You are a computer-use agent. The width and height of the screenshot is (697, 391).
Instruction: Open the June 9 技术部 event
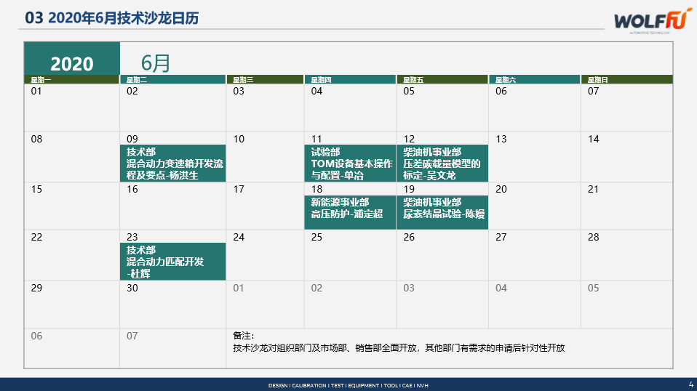(172, 163)
